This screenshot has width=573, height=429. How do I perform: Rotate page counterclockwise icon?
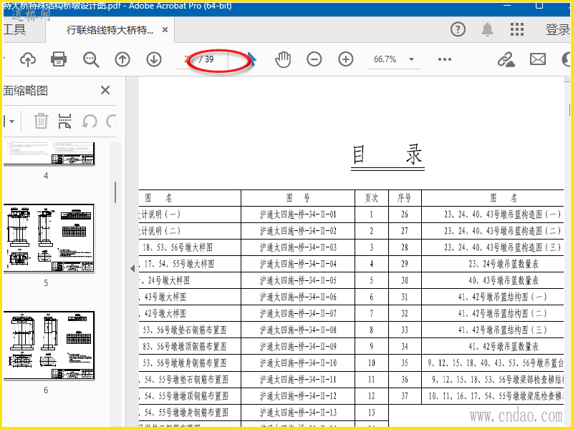pyautogui.click(x=89, y=121)
